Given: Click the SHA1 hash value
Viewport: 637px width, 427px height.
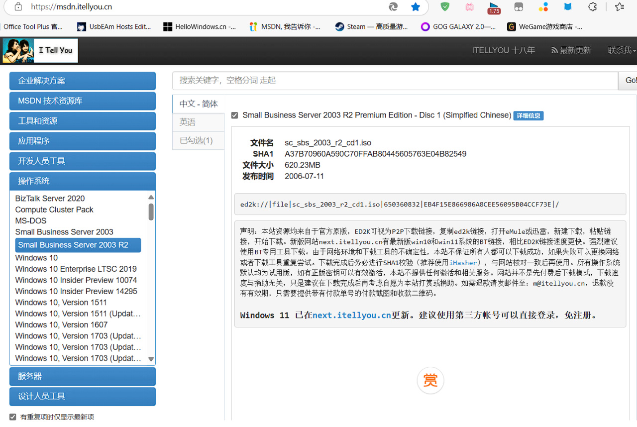Looking at the screenshot, I should coord(375,154).
